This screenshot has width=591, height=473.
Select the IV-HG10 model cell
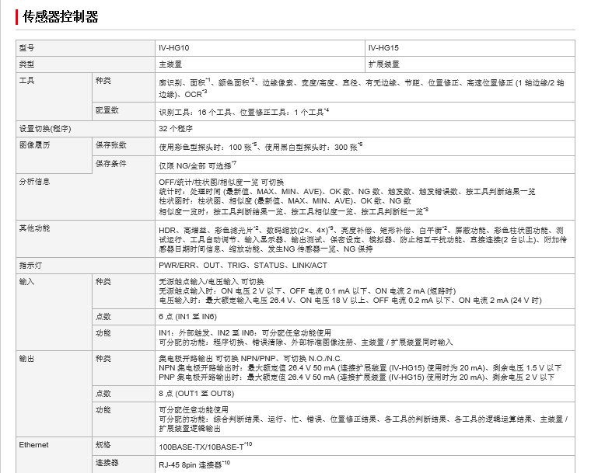click(173, 47)
